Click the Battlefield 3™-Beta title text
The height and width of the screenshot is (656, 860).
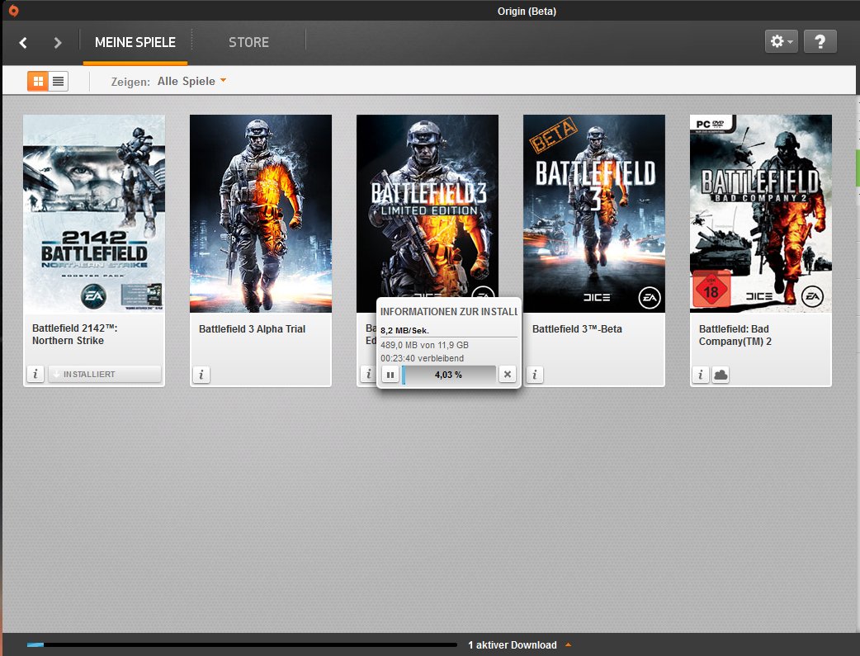577,329
